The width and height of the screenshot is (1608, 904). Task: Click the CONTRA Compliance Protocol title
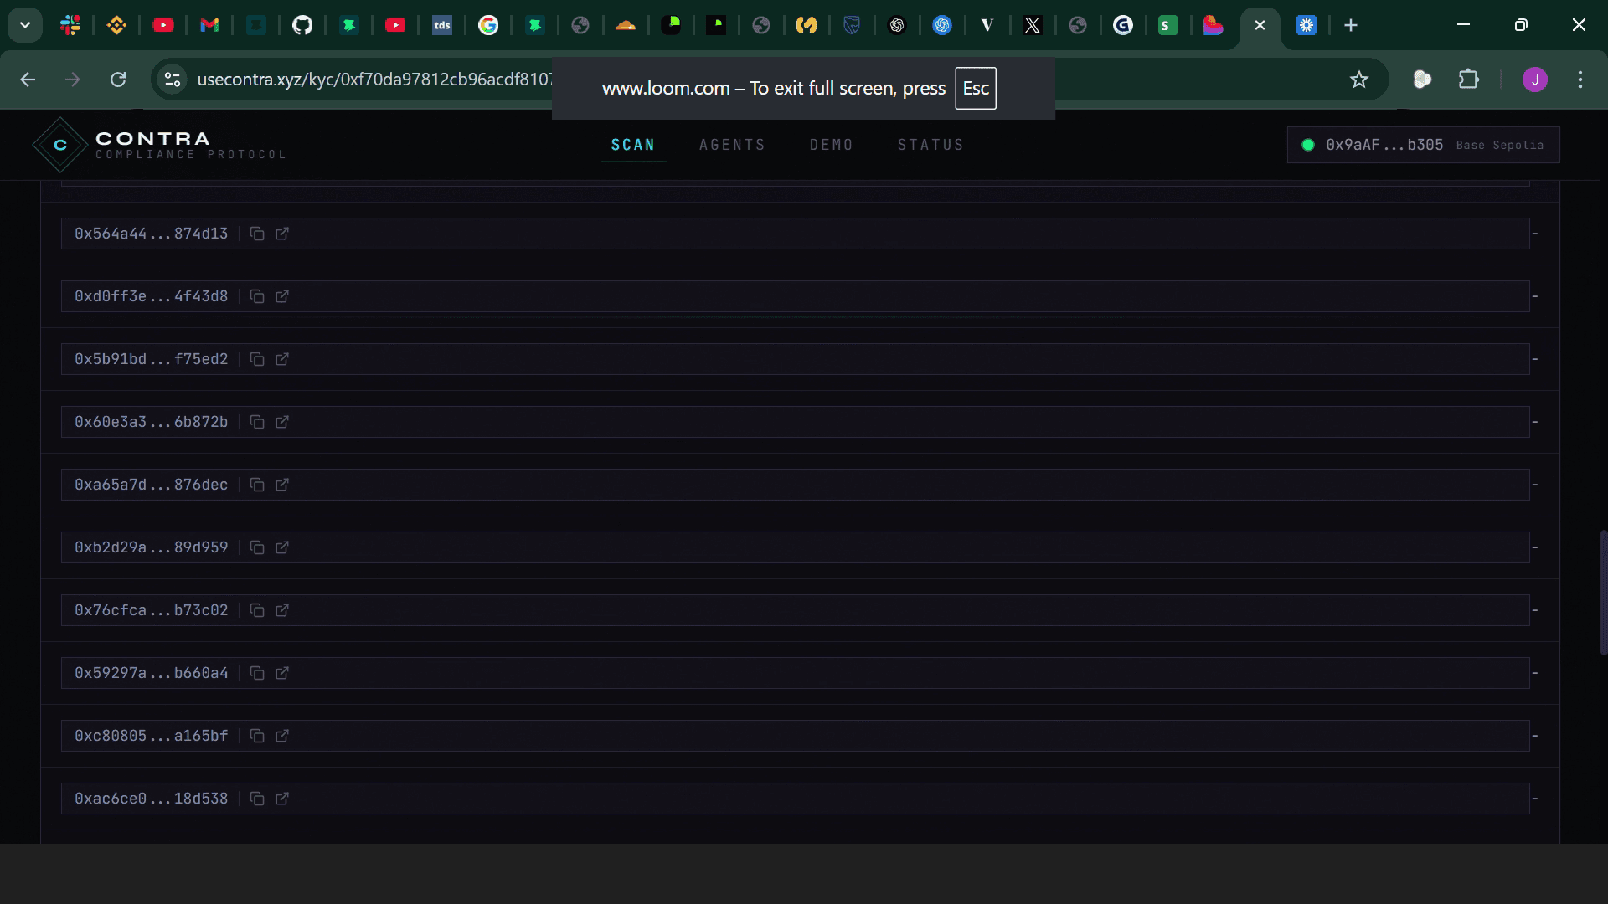[191, 145]
